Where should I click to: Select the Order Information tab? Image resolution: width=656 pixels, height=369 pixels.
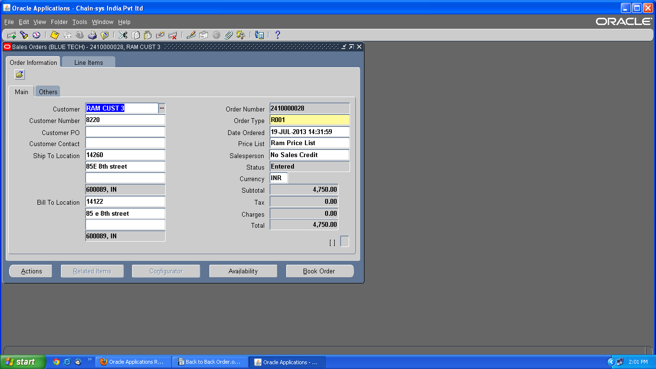[x=33, y=62]
